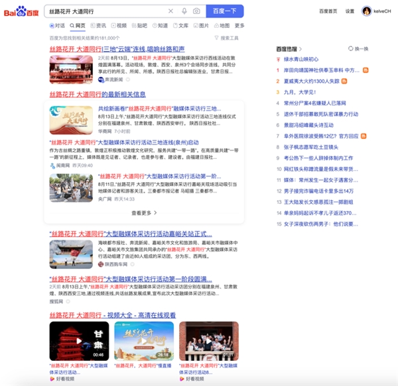The image size is (398, 386).
Task: Open the 最新相关信息 heading link
Action: click(98, 95)
